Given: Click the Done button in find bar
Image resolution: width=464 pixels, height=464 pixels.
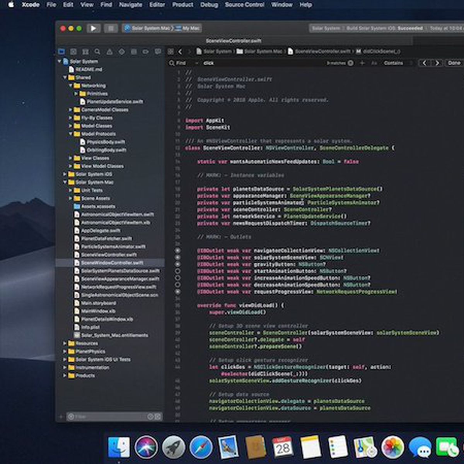Looking at the screenshot, I should tap(454, 63).
